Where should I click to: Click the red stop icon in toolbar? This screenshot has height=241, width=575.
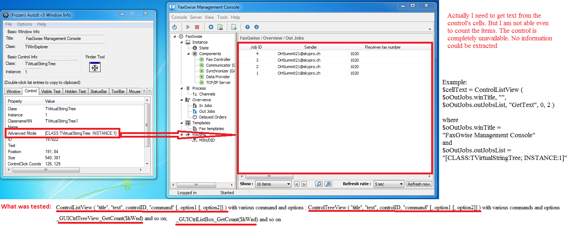[x=197, y=27]
